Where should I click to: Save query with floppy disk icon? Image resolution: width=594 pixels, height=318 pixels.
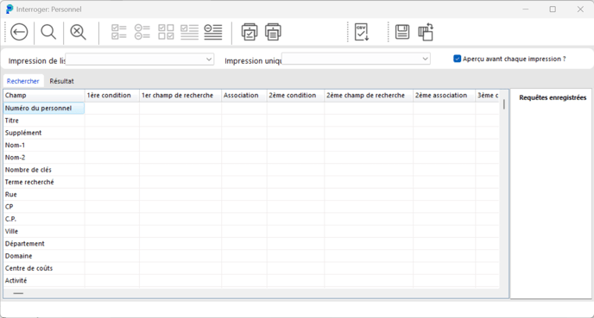pyautogui.click(x=402, y=32)
